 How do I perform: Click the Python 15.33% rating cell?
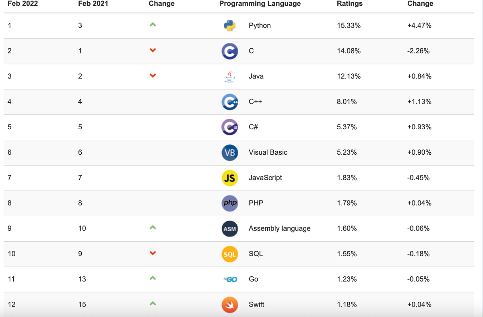click(x=349, y=25)
